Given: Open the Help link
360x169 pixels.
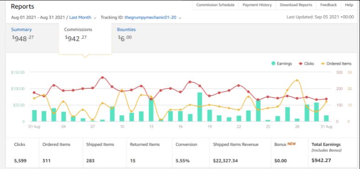Looking at the screenshot, I should click(349, 5).
